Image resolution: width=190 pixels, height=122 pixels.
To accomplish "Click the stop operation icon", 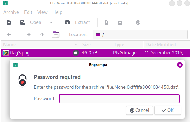I will (138, 22).
